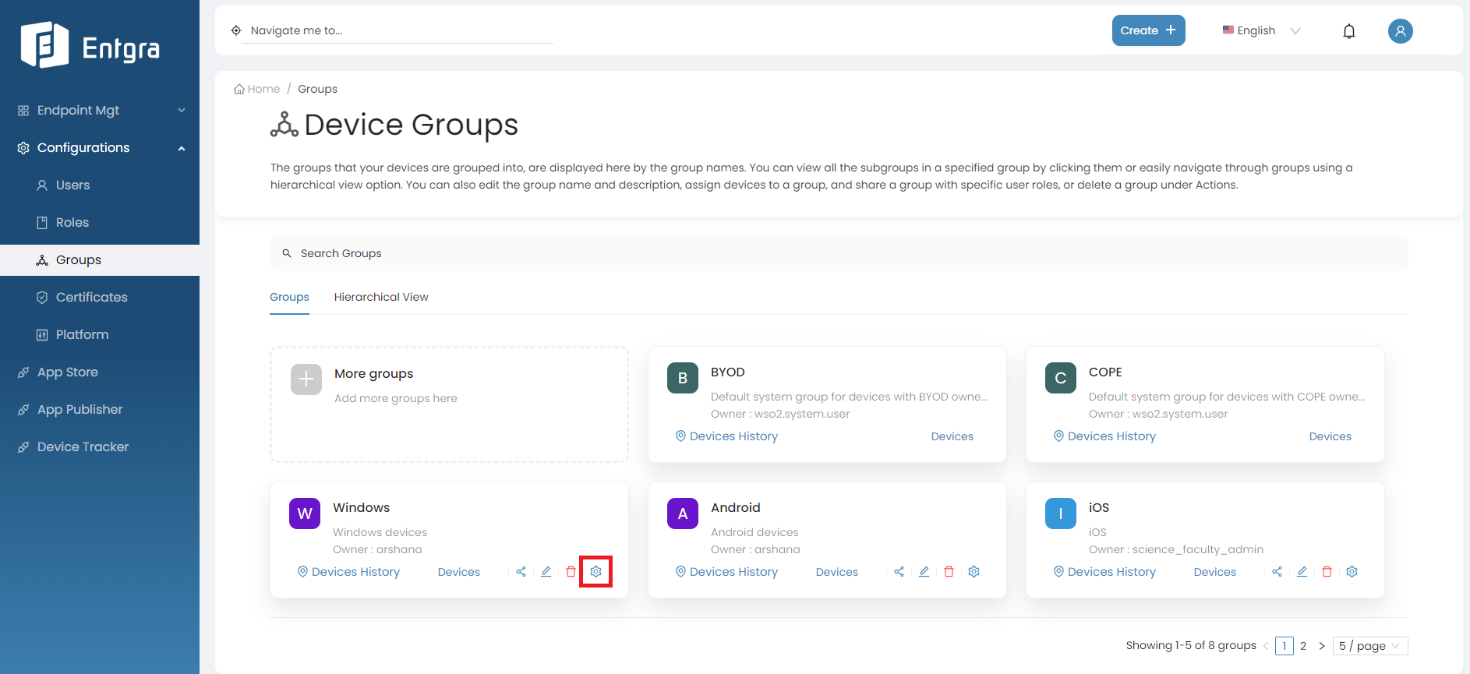Delete the iOS group

point(1327,572)
